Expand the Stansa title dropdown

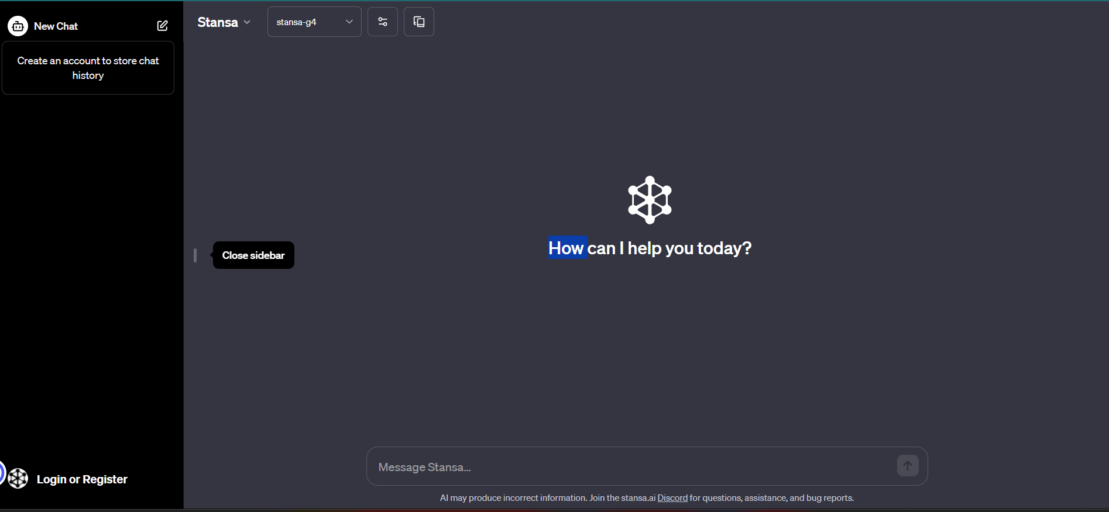coord(224,22)
